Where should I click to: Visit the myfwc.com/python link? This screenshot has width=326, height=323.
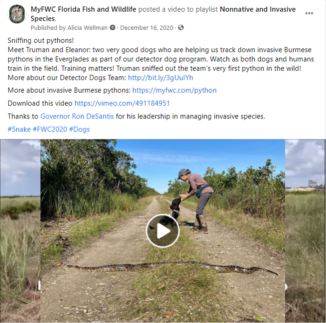click(x=175, y=90)
